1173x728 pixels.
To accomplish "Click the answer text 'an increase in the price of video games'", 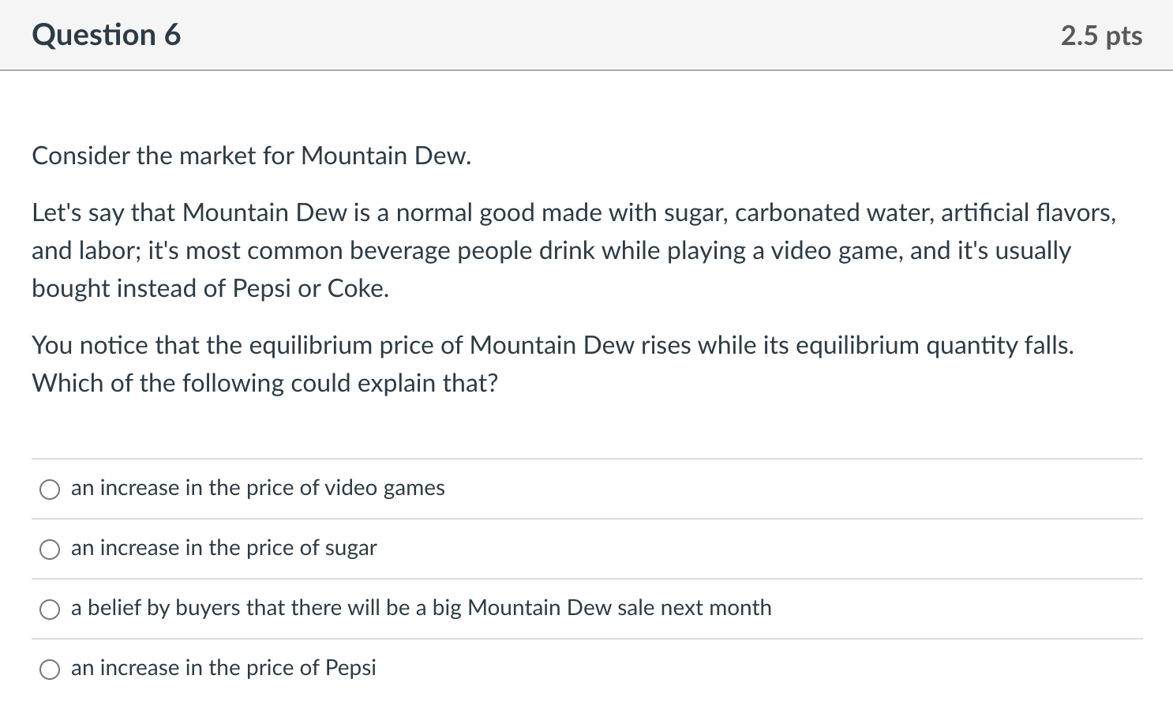I will pos(257,488).
